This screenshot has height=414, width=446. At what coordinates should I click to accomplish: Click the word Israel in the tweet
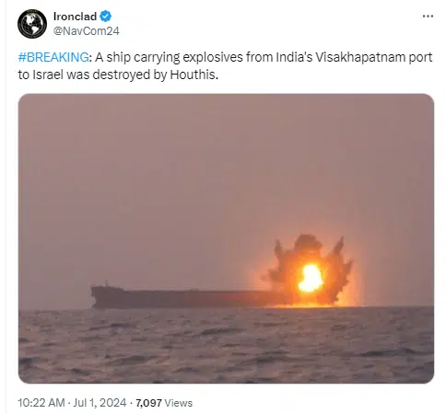48,75
